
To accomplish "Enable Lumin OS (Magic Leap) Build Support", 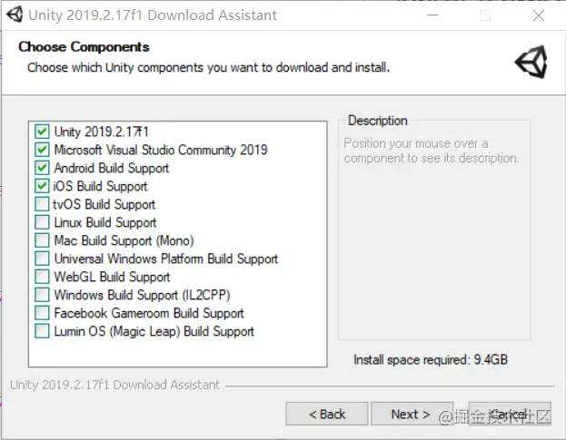I will coord(43,331).
